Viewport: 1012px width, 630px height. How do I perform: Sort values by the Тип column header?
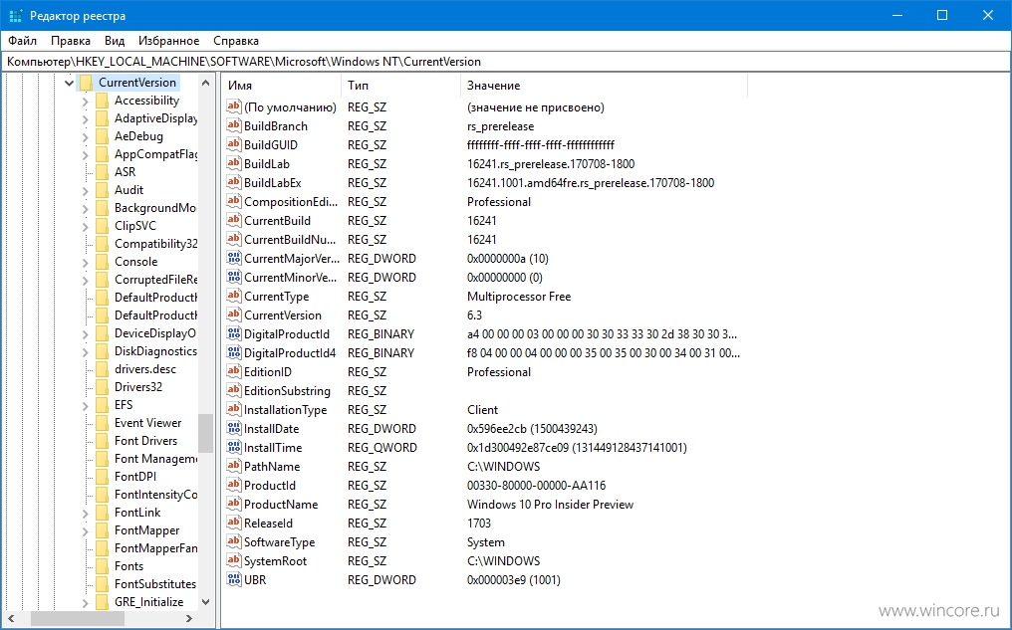pyautogui.click(x=400, y=86)
